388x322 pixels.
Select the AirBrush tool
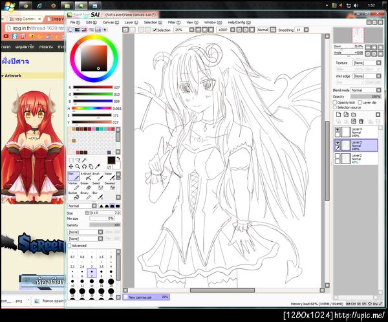[x=86, y=177]
